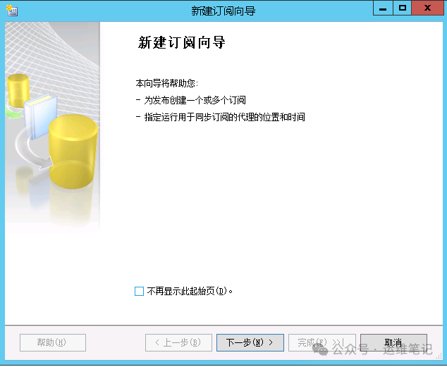Maximize the wizard window
Image resolution: width=447 pixels, height=367 pixels.
click(403, 8)
